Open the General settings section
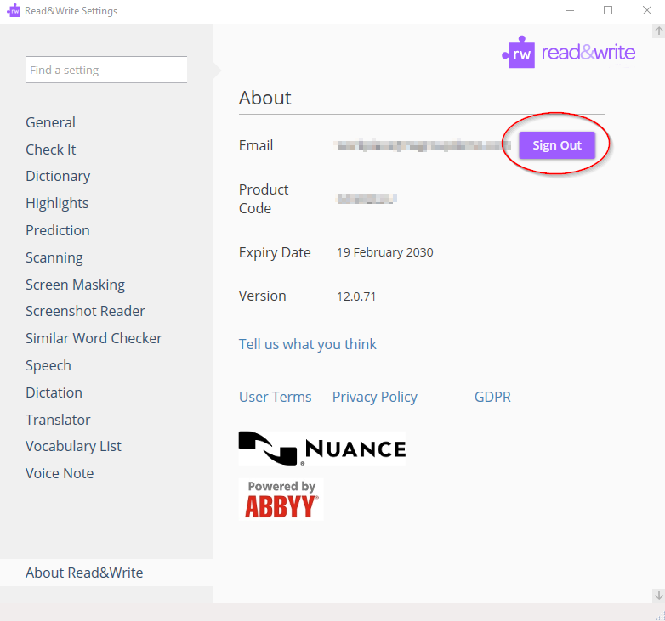665x621 pixels. (x=50, y=122)
